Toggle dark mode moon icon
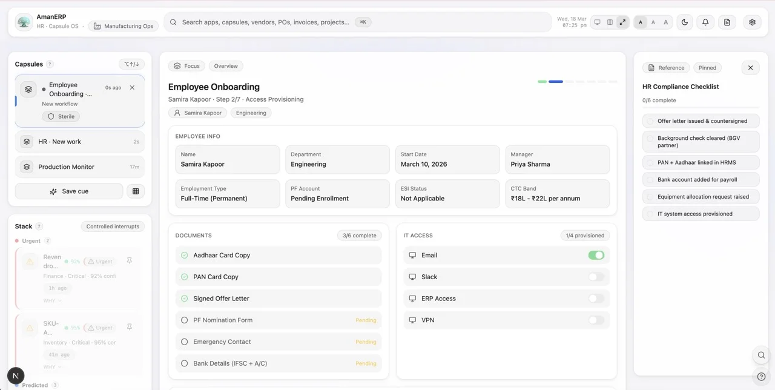 685,22
